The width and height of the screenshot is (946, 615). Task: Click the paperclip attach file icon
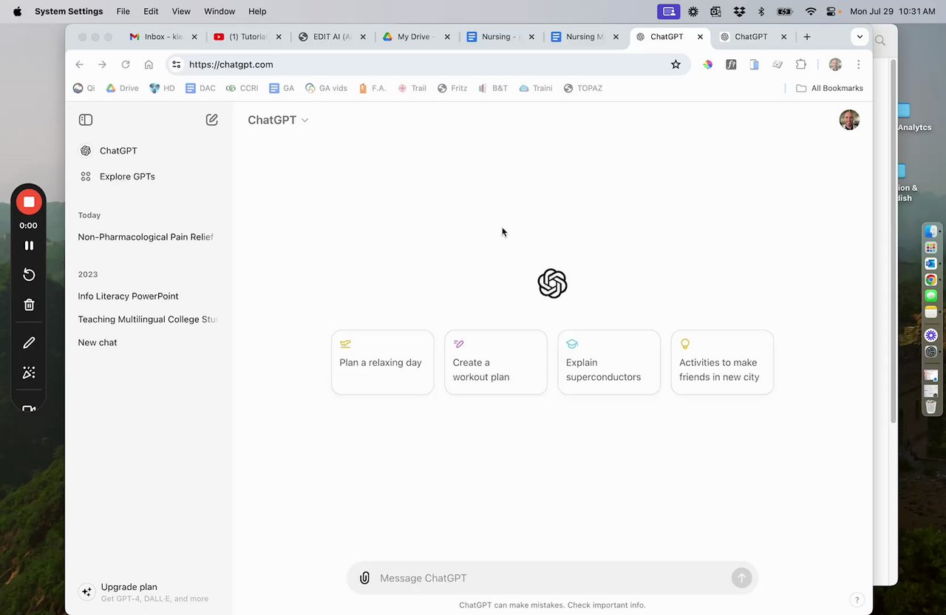click(364, 578)
